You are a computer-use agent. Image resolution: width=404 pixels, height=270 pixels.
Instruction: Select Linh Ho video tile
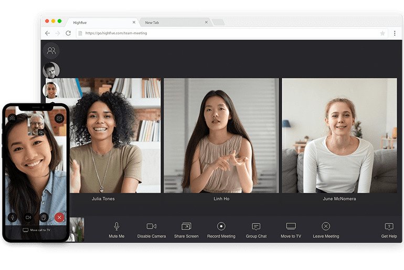coord(221,135)
